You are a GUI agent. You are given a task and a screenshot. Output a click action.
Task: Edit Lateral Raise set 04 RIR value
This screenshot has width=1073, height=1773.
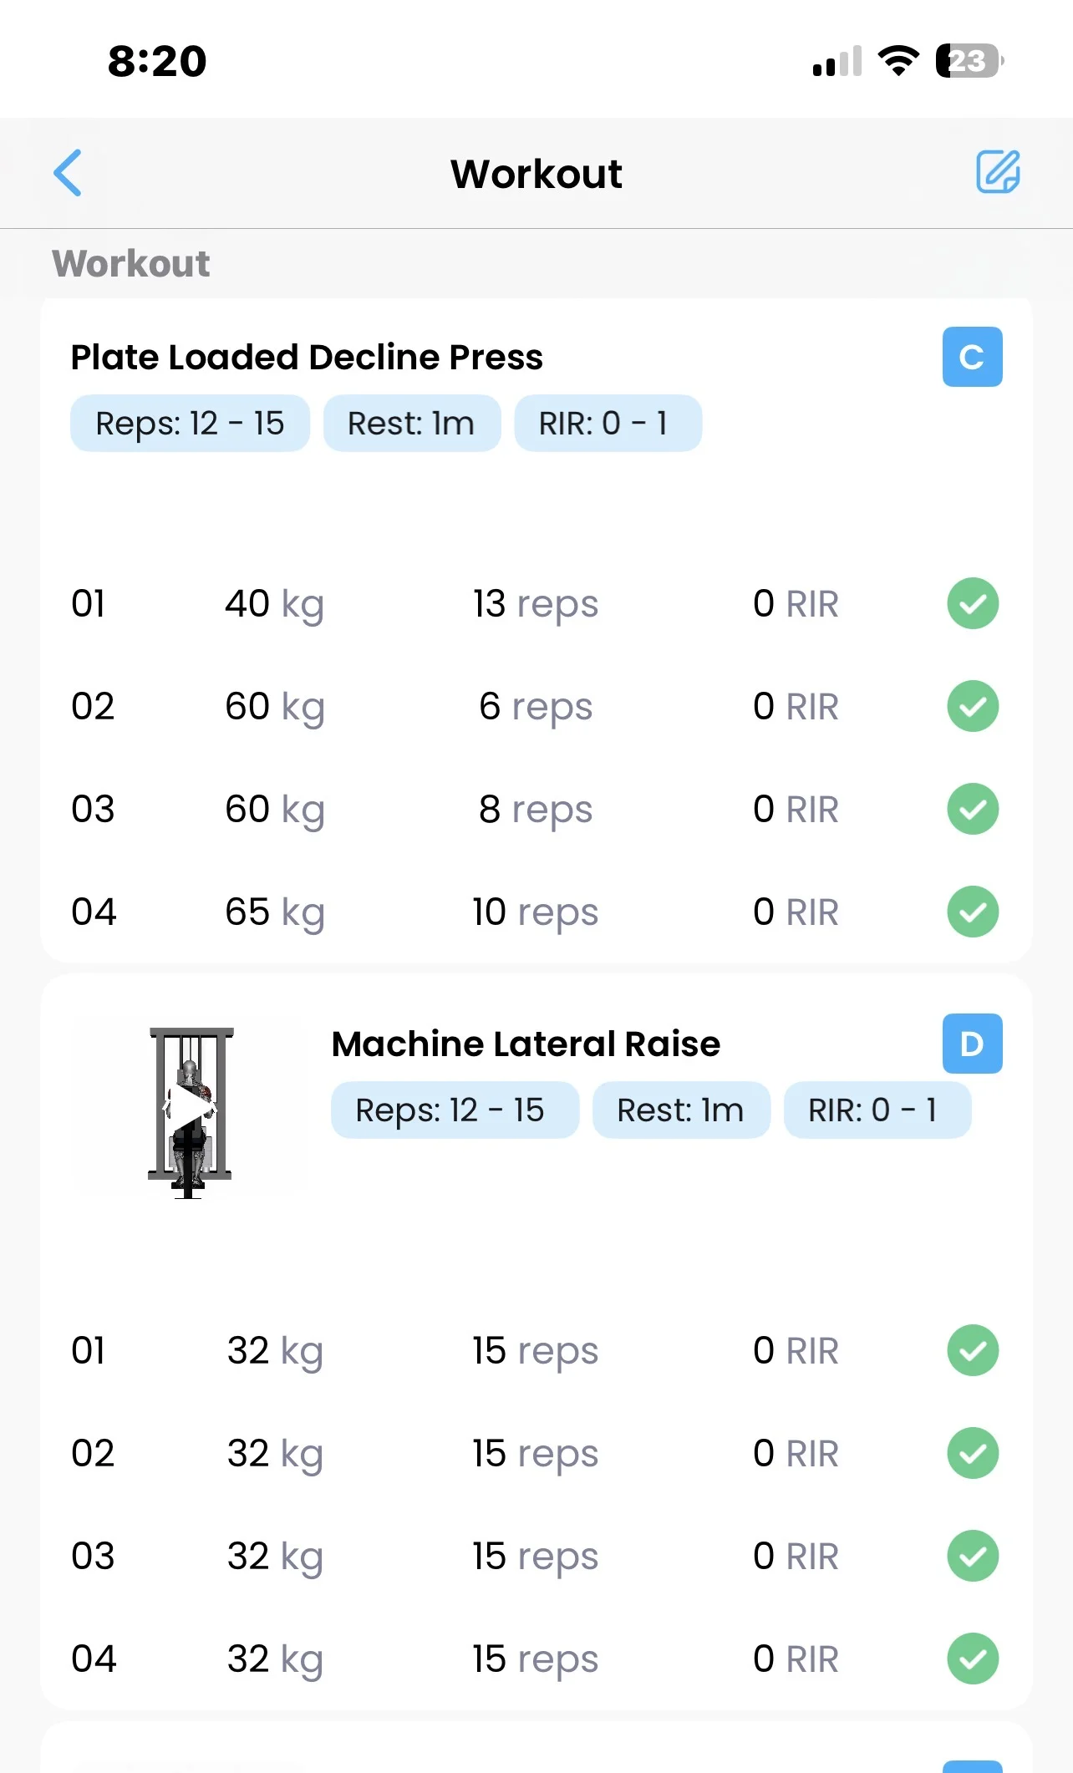795,1659
